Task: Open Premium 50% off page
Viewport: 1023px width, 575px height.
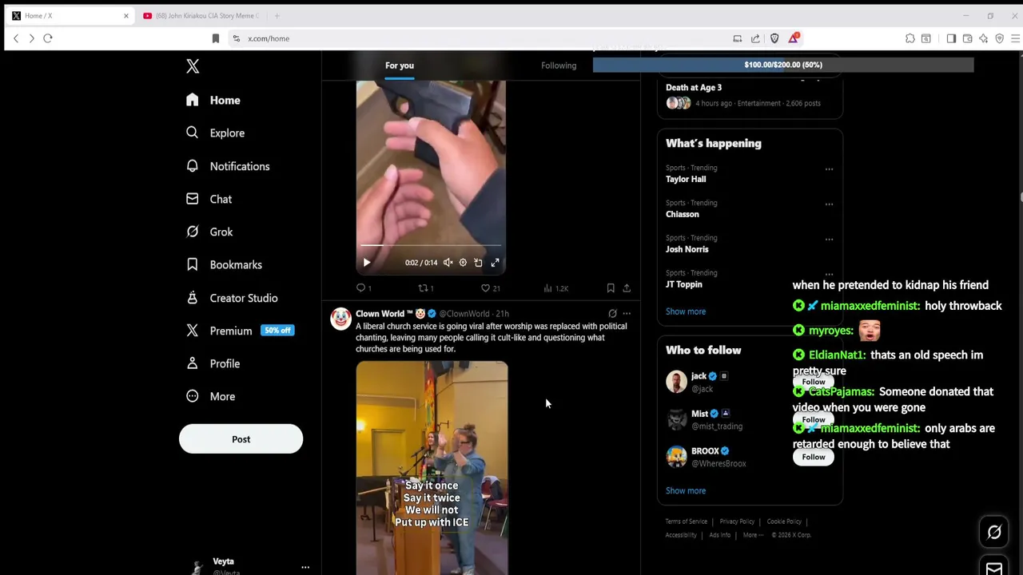Action: pyautogui.click(x=240, y=331)
